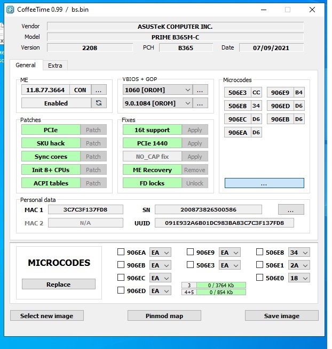This screenshot has height=349, width=332.
Task: Open the Pinmod map button
Action: pos(164,315)
